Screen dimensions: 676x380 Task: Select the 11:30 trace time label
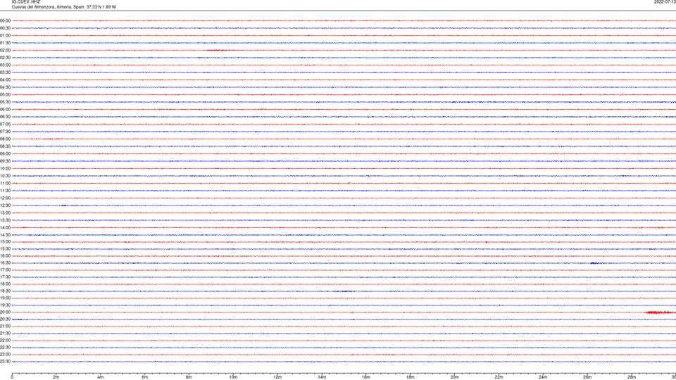pyautogui.click(x=5, y=191)
